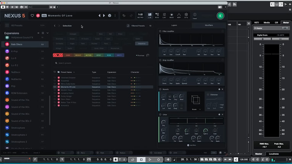Open the SYS system settings
292x164 pixels.
(x=186, y=16)
